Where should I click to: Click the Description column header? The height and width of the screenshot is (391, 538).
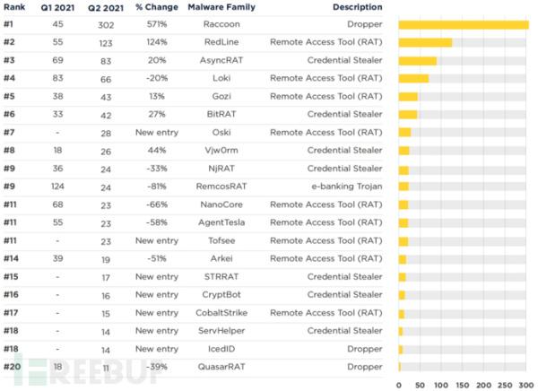(x=357, y=8)
